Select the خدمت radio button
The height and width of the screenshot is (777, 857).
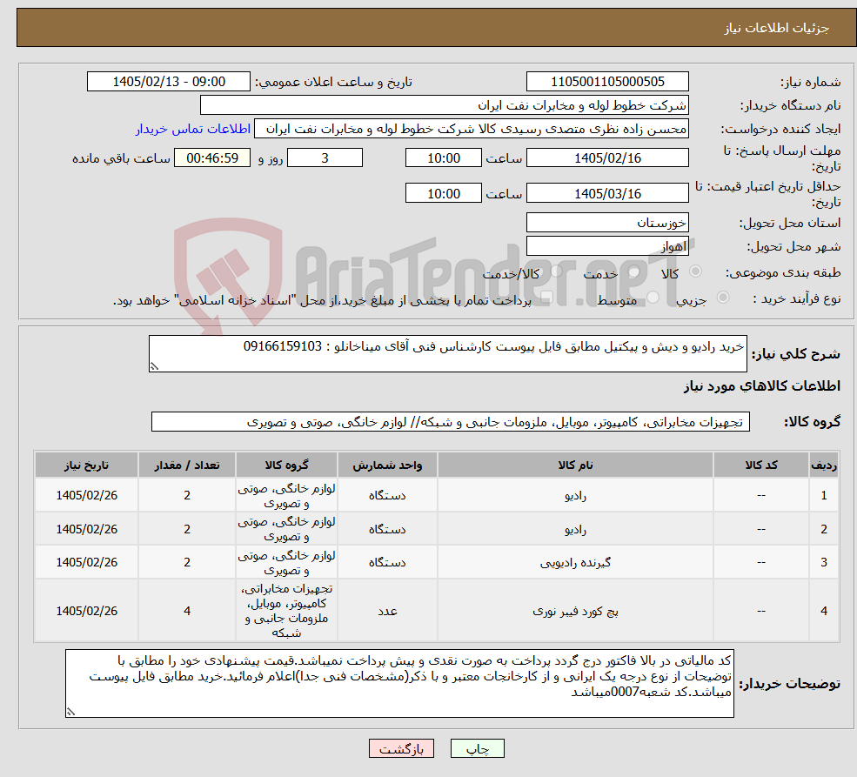[634, 271]
